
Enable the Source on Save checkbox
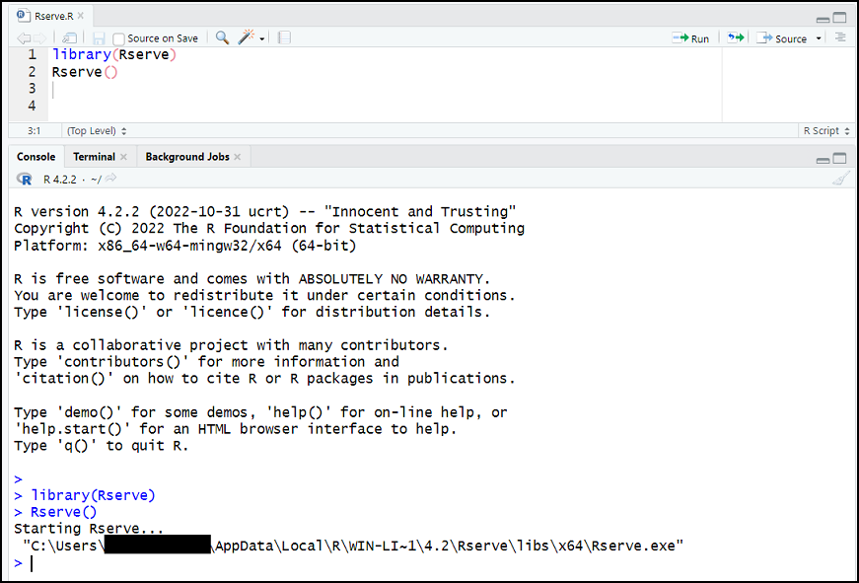pos(119,38)
